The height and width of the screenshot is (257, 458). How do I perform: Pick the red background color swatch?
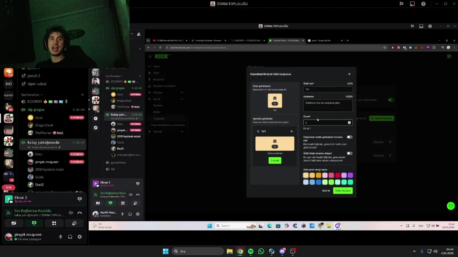click(x=337, y=175)
